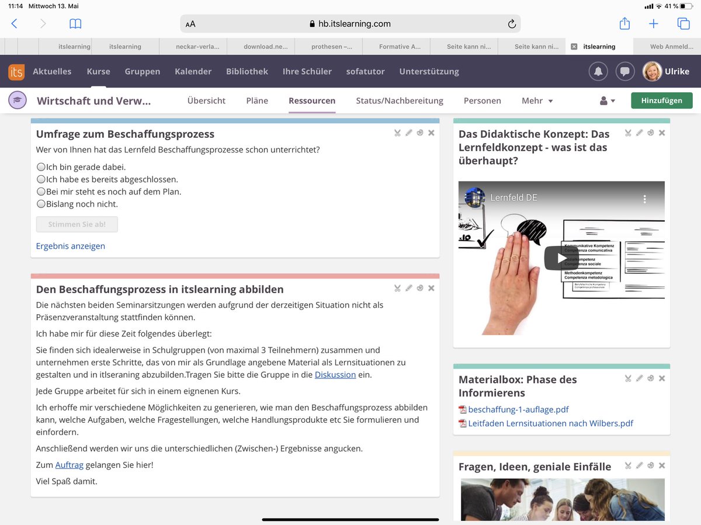
Task: Switch to Status/Nachbereitung tab
Action: pyautogui.click(x=400, y=100)
